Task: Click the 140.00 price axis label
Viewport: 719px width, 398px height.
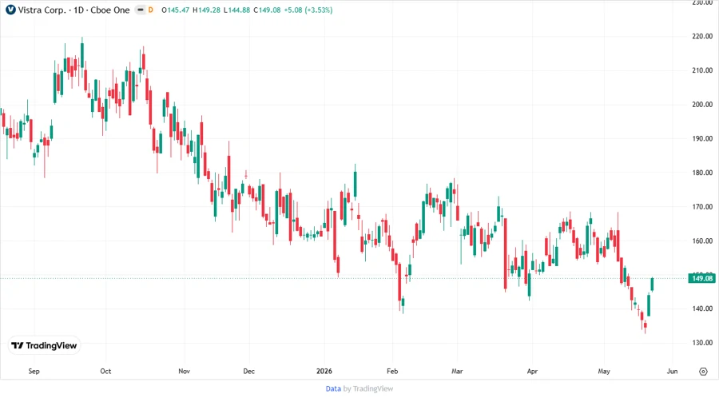Action: (702, 308)
